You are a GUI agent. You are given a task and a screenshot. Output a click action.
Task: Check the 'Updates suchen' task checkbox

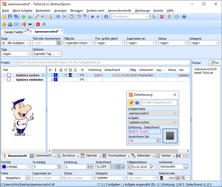pyautogui.click(x=9, y=75)
